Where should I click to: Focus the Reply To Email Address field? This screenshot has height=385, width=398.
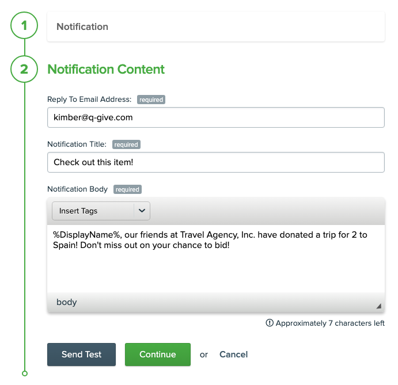coord(215,117)
